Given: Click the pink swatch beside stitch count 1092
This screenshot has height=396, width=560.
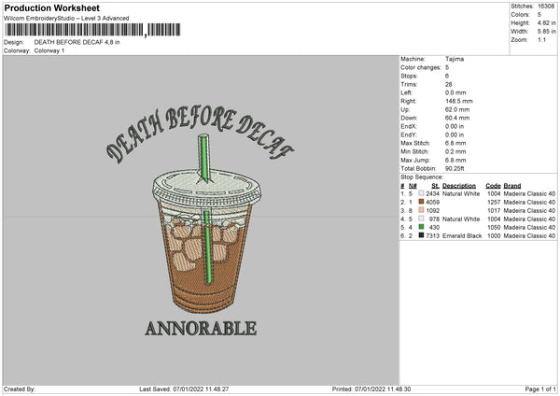Looking at the screenshot, I should [421, 210].
